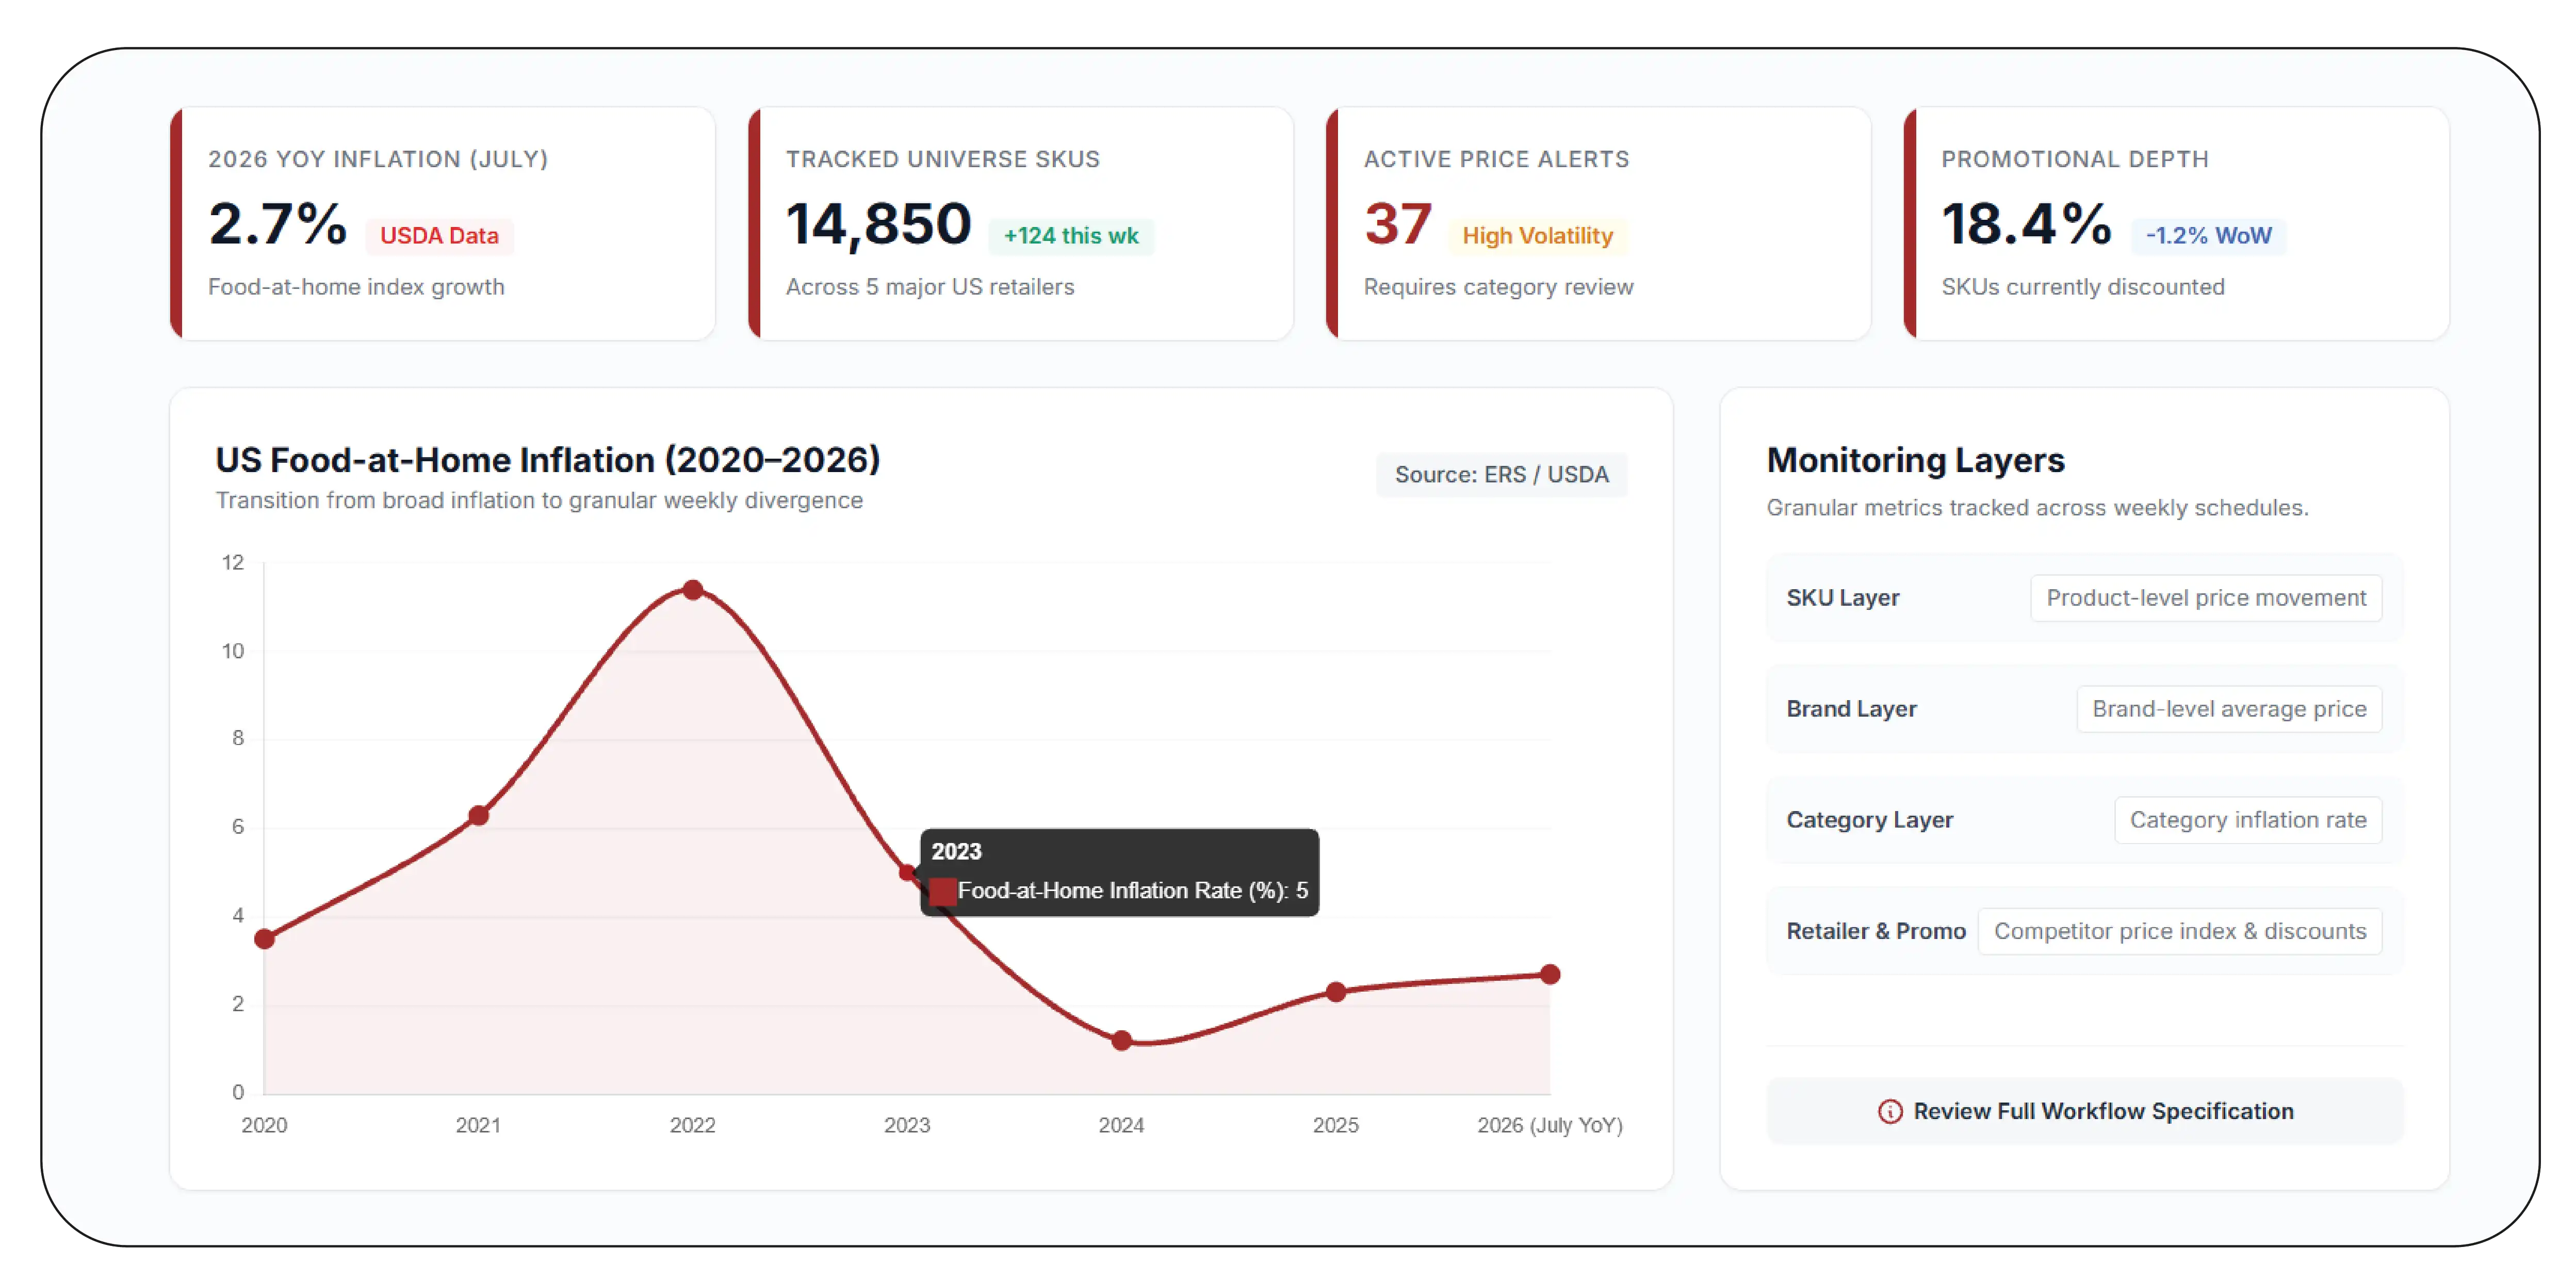
Task: Click the 37 active price alerts value
Action: pos(1398,223)
